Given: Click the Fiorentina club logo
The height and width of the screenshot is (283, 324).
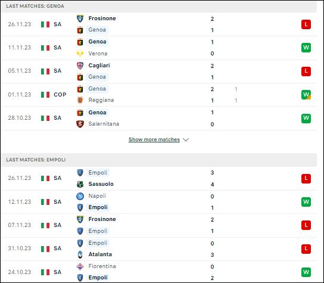Looking at the screenshot, I should [80, 266].
